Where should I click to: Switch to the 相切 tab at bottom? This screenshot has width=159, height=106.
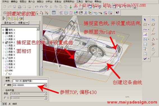[x=15, y=104]
